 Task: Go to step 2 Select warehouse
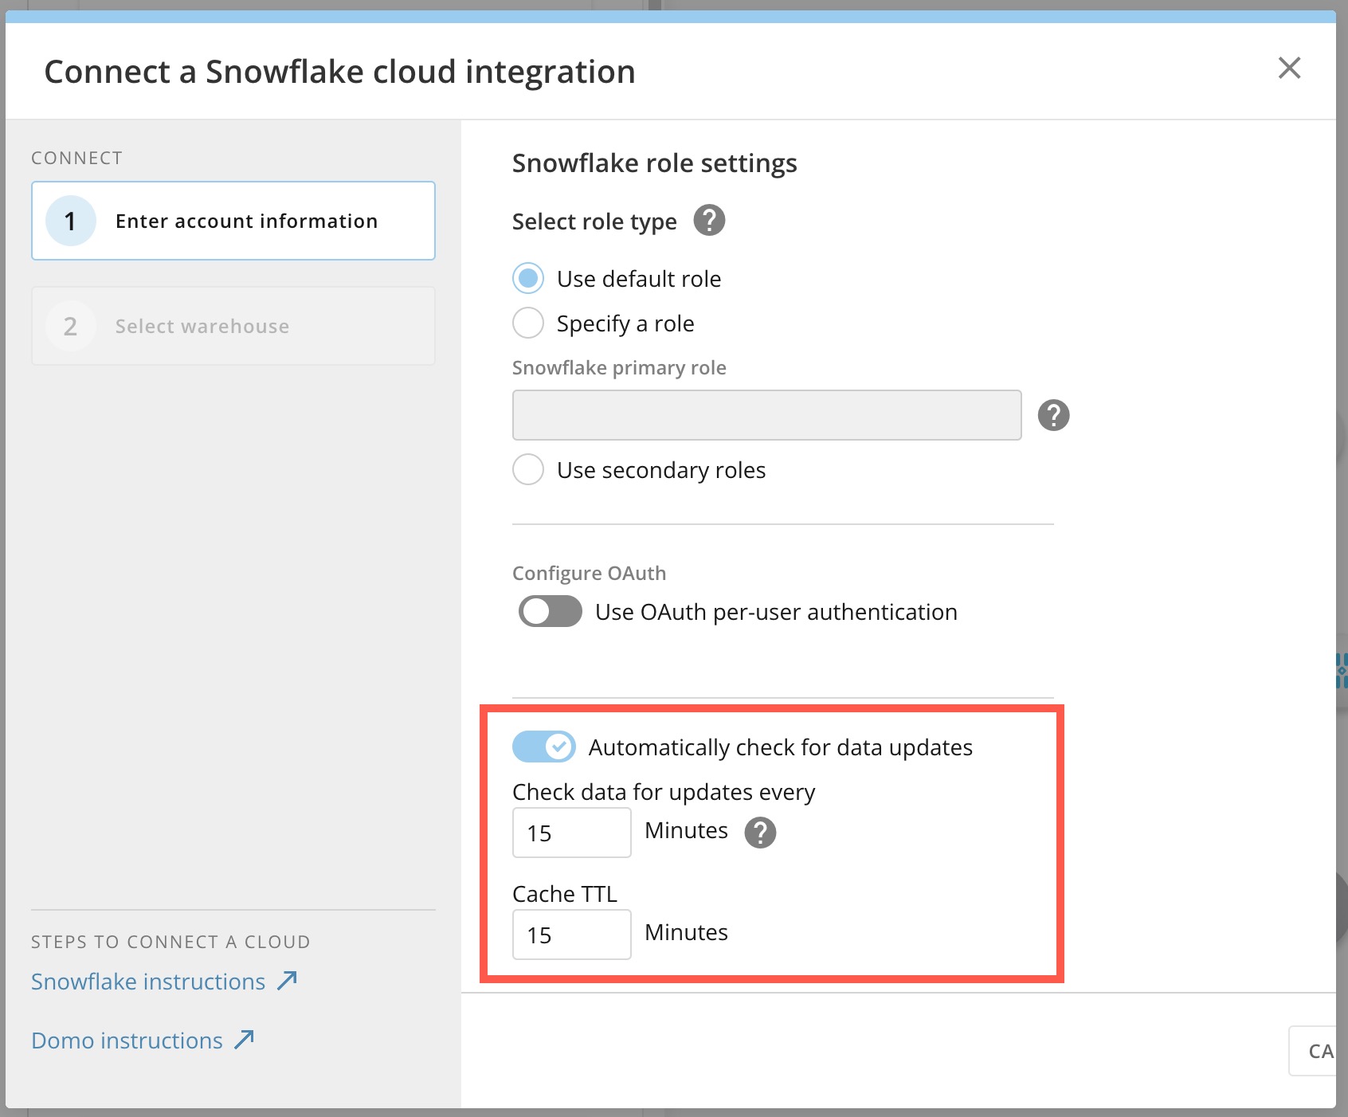point(233,326)
